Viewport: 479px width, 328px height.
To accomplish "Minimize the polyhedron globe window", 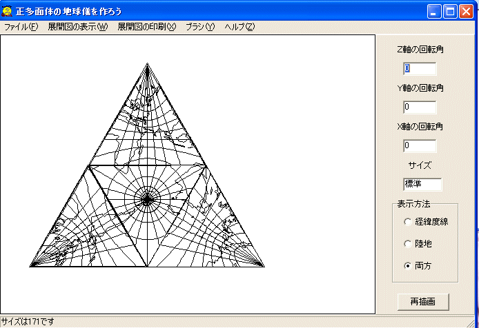I will pos(434,12).
